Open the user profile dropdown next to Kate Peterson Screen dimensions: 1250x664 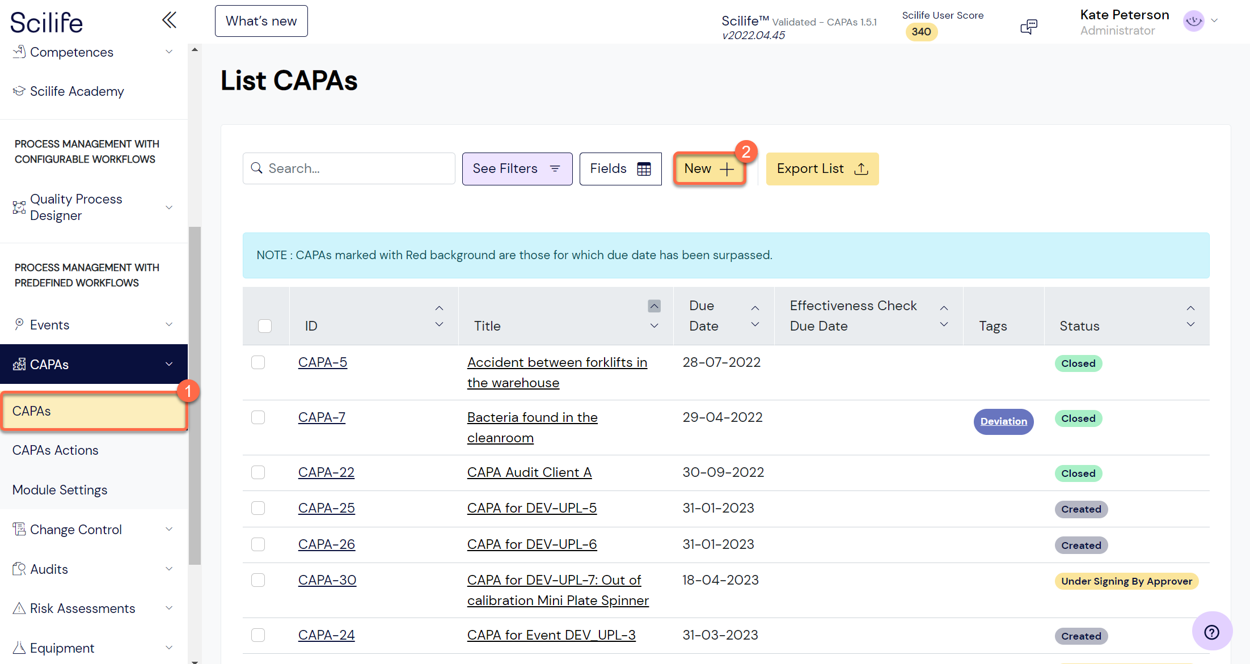click(x=1215, y=20)
